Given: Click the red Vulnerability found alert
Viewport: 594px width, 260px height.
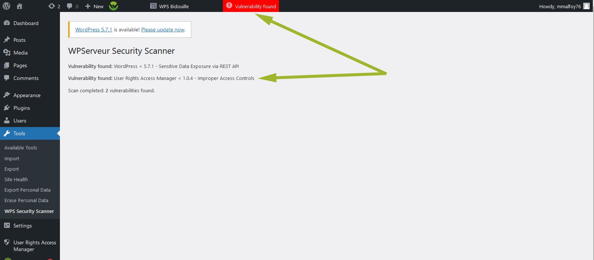Looking at the screenshot, I should coord(251,6).
